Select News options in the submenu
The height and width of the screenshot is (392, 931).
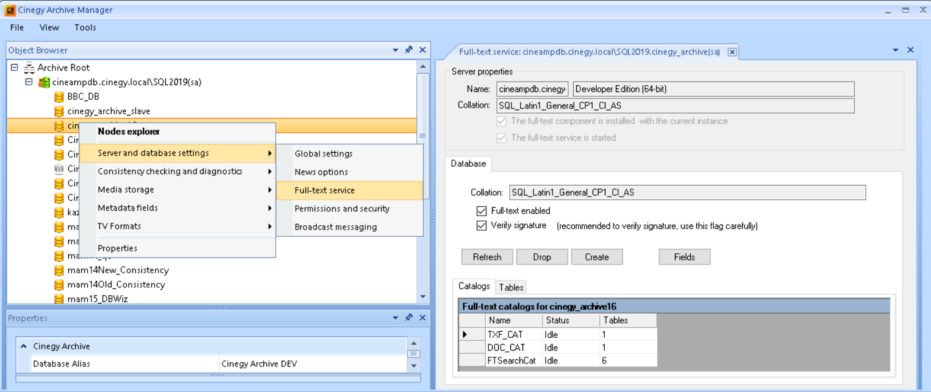[x=349, y=172]
